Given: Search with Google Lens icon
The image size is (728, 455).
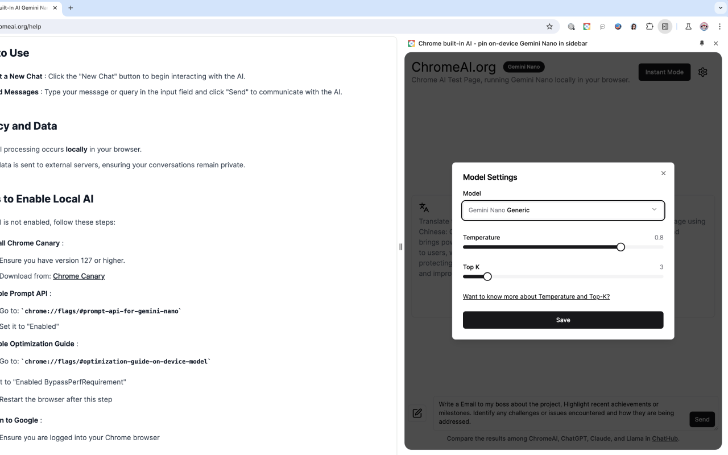Looking at the screenshot, I should click(x=571, y=26).
